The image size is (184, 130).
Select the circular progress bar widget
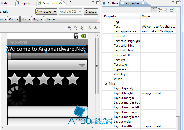[x=17, y=96]
